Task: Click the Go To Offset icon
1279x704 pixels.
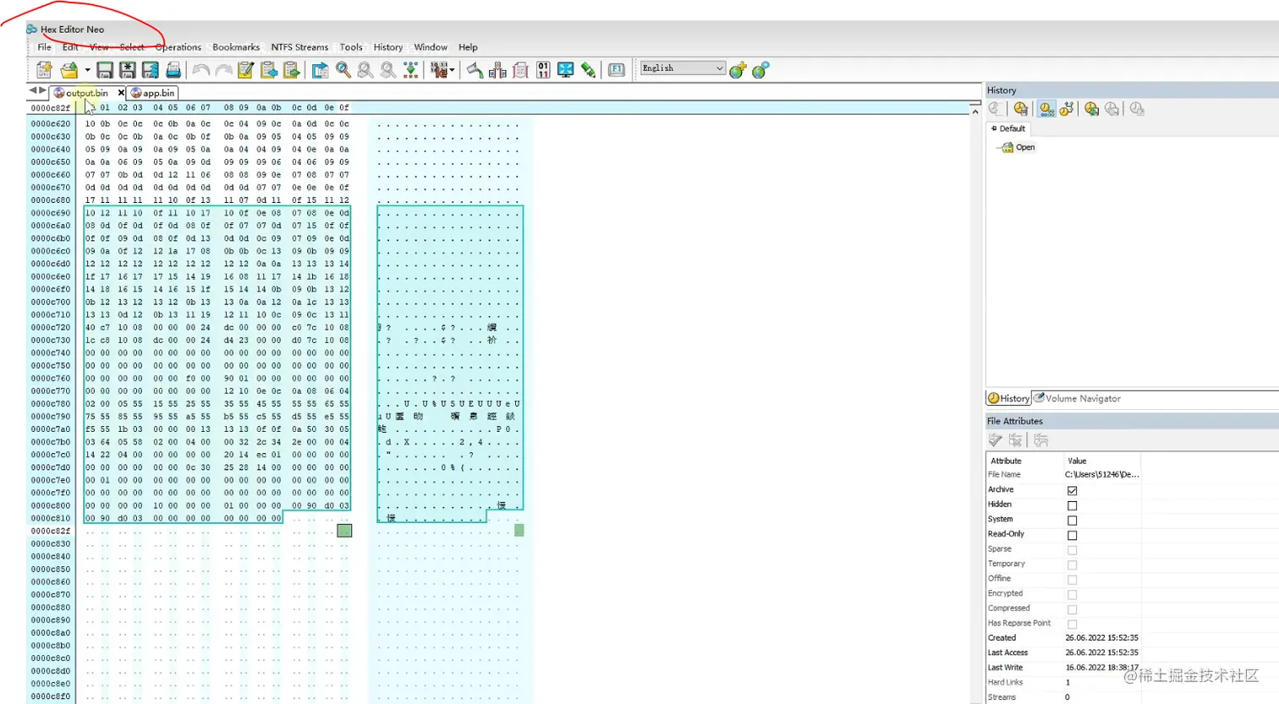Action: pos(320,70)
